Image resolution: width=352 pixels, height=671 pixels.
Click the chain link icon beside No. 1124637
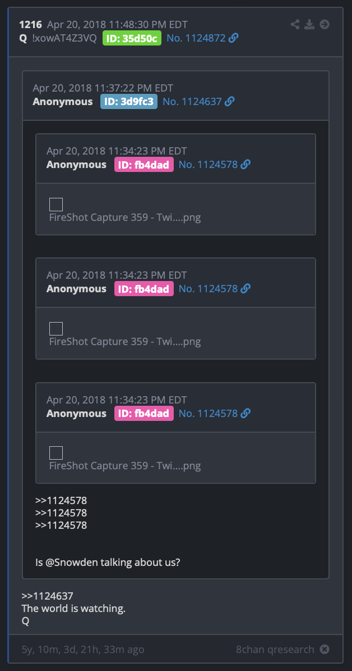pyautogui.click(x=230, y=101)
